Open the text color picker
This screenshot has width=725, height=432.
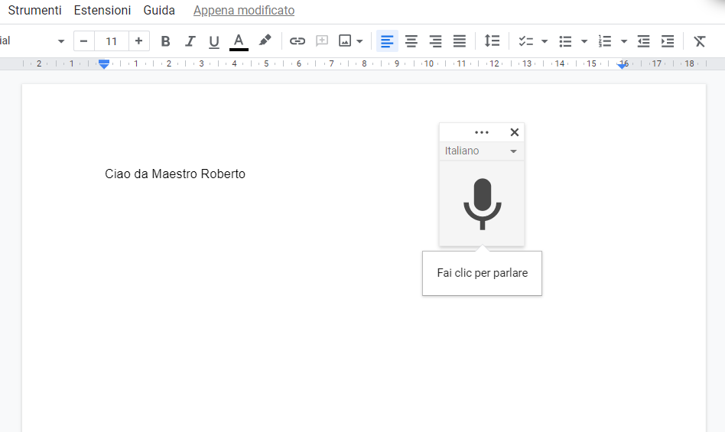239,41
